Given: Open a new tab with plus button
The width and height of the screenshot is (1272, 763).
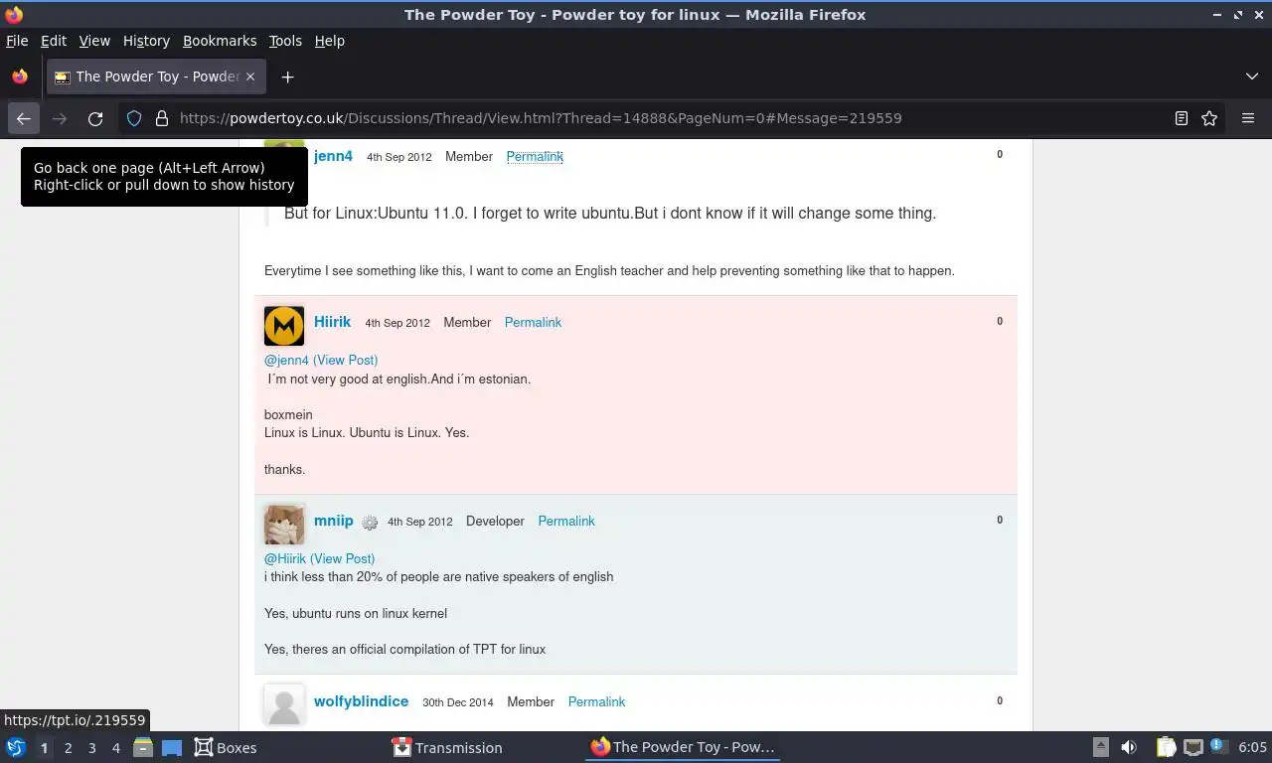Looking at the screenshot, I should coord(287,76).
